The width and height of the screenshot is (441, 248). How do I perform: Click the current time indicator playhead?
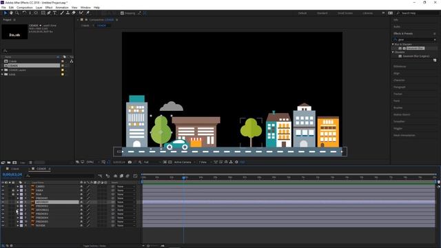coord(184,178)
